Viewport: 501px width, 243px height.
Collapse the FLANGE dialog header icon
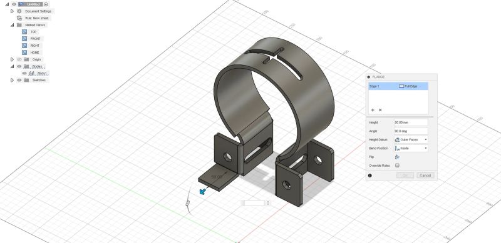[368, 77]
